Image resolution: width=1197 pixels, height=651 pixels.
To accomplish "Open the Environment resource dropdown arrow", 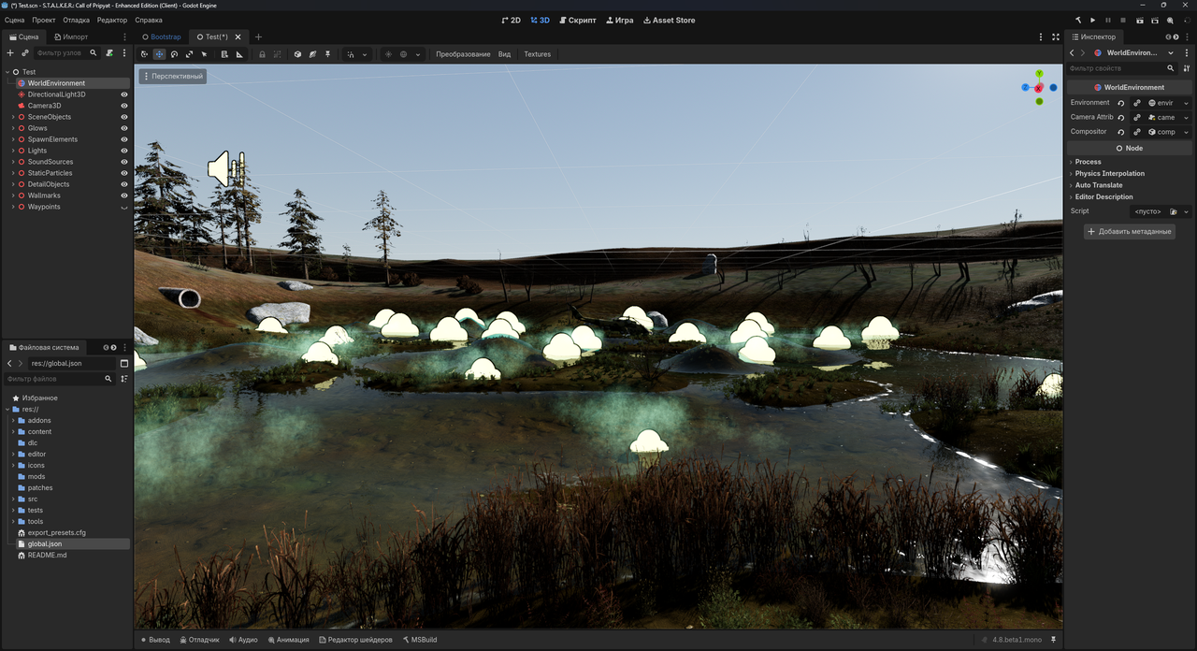I will [1186, 103].
